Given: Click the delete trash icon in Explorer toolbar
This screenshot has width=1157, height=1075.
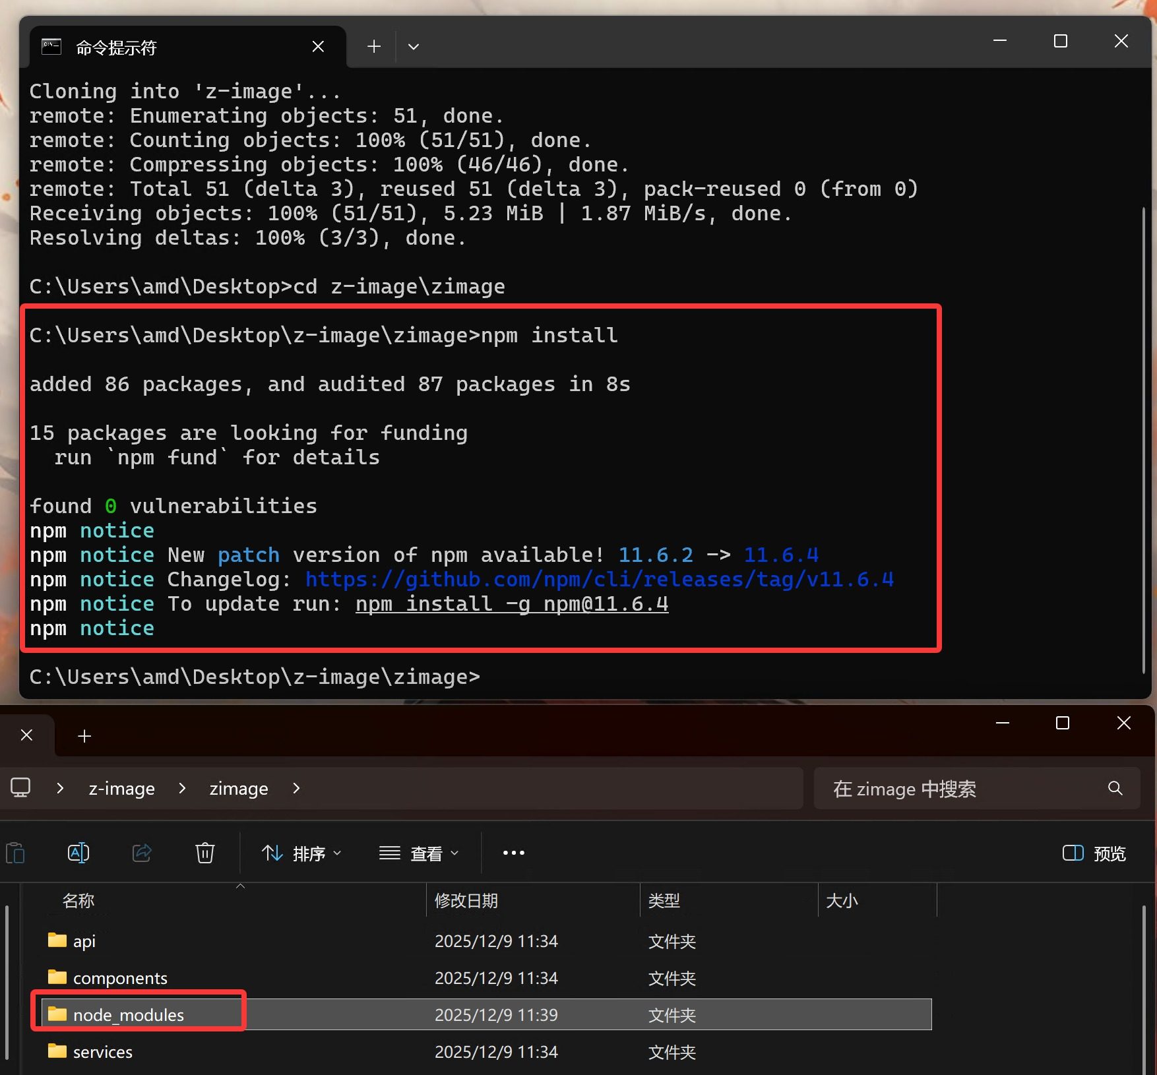Looking at the screenshot, I should (205, 853).
